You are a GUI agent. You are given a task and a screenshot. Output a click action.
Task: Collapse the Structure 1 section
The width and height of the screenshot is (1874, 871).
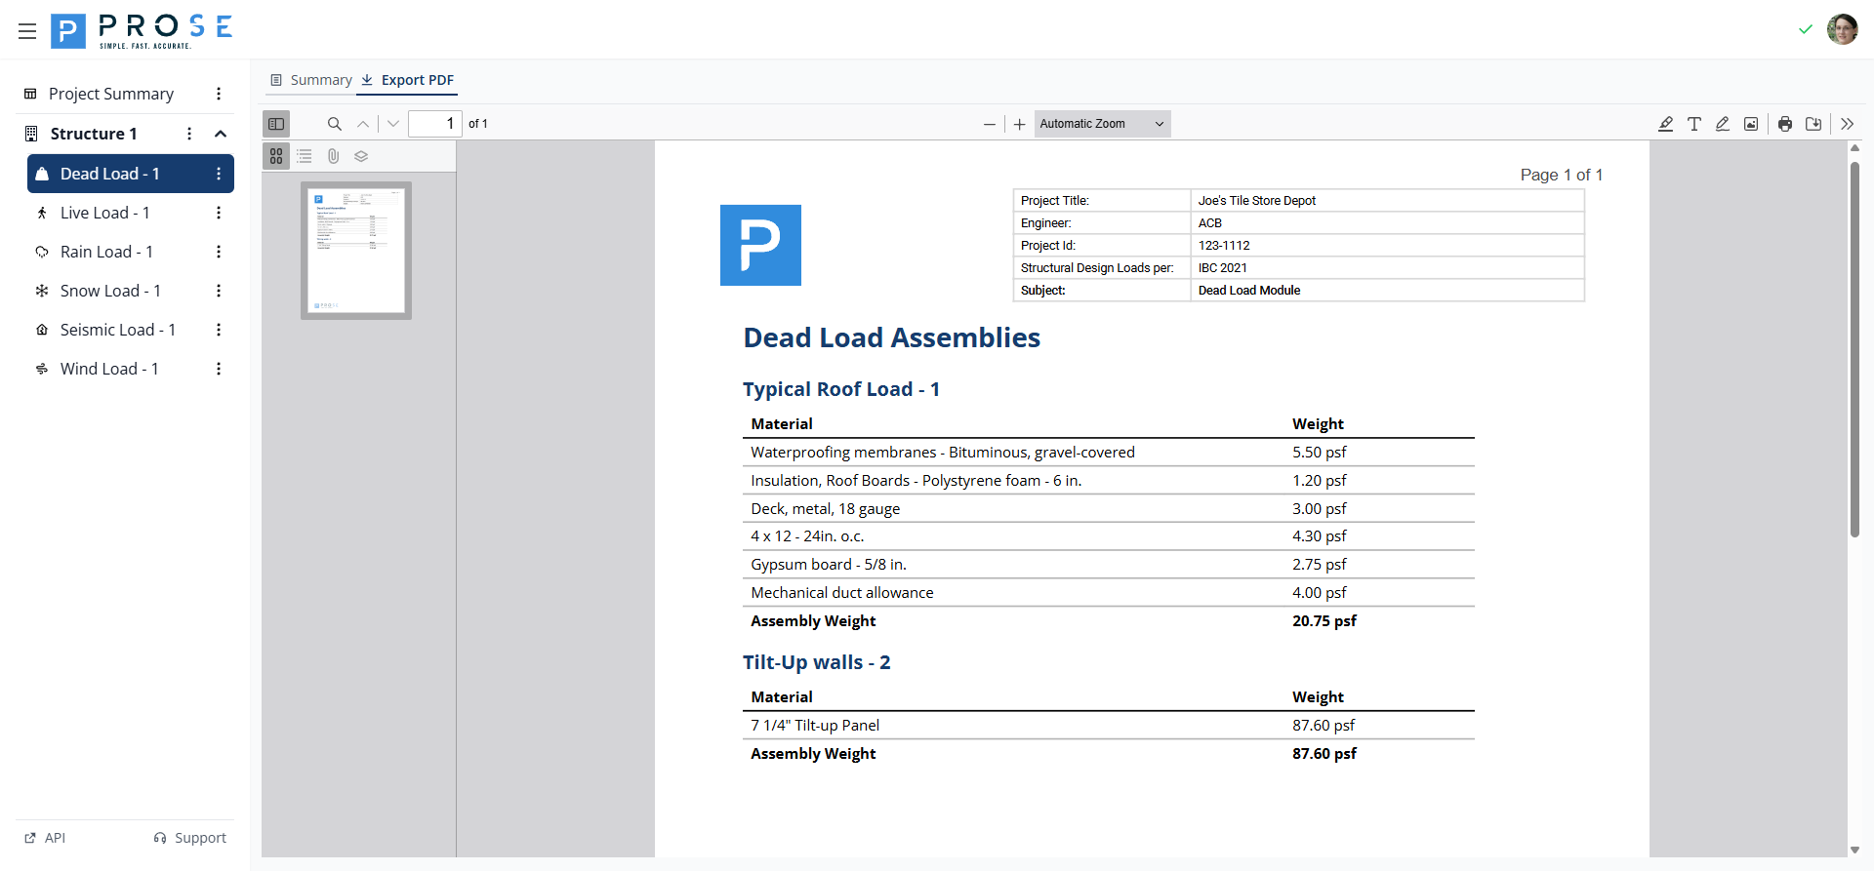pos(221,134)
